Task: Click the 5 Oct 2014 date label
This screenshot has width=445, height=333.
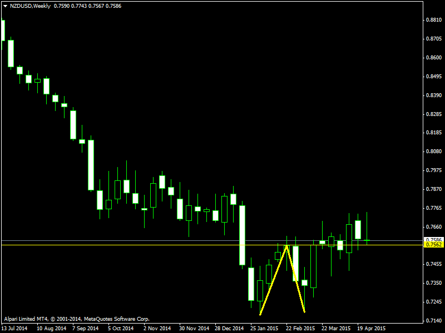Action: 121,329
